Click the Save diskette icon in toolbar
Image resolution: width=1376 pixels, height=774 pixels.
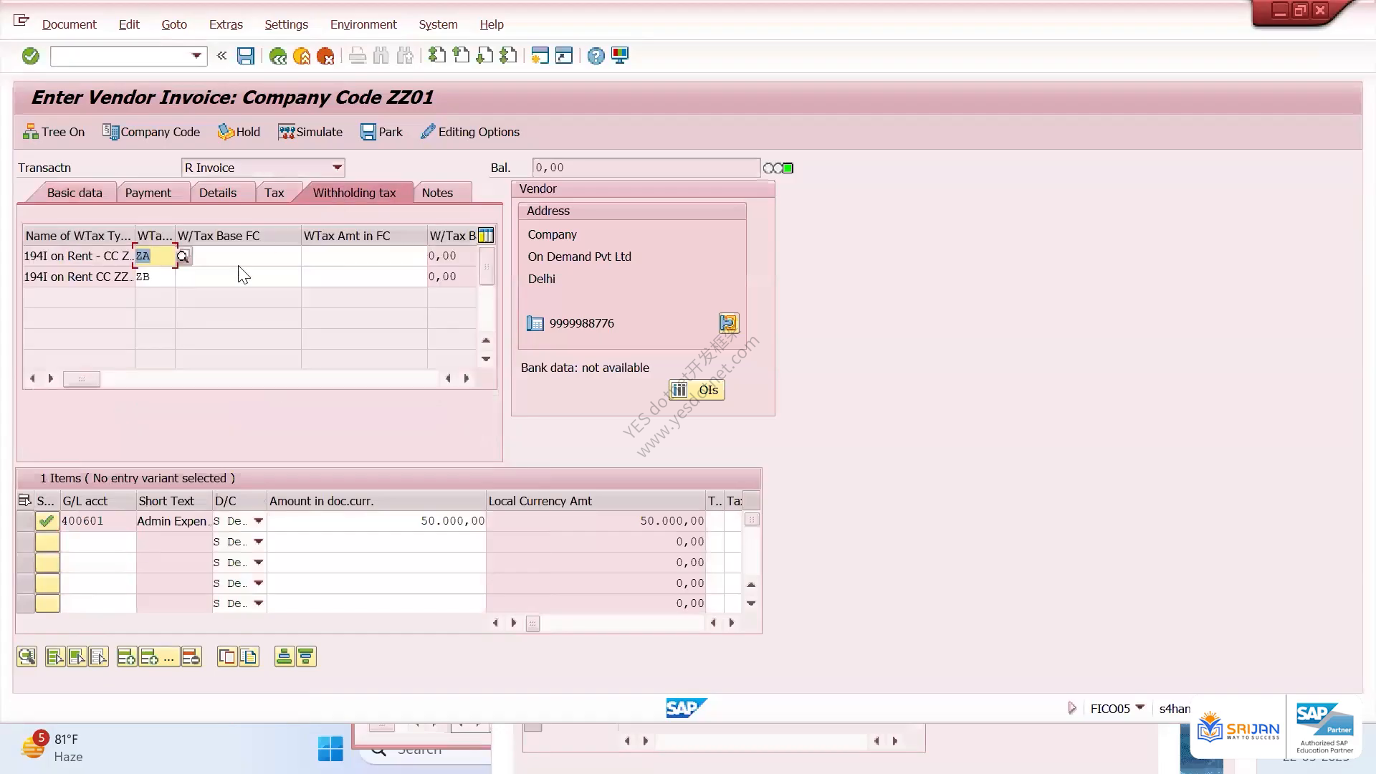246,56
